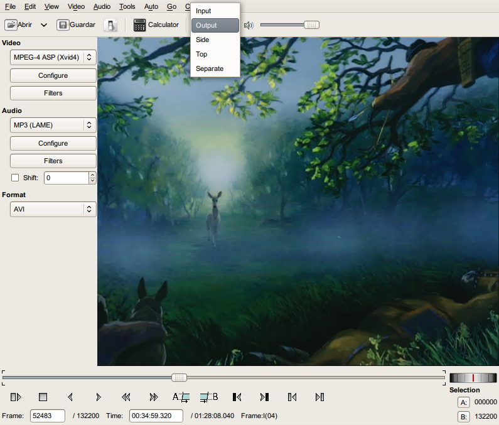Click the volume slider handle
This screenshot has height=425, width=499.
pyautogui.click(x=311, y=25)
